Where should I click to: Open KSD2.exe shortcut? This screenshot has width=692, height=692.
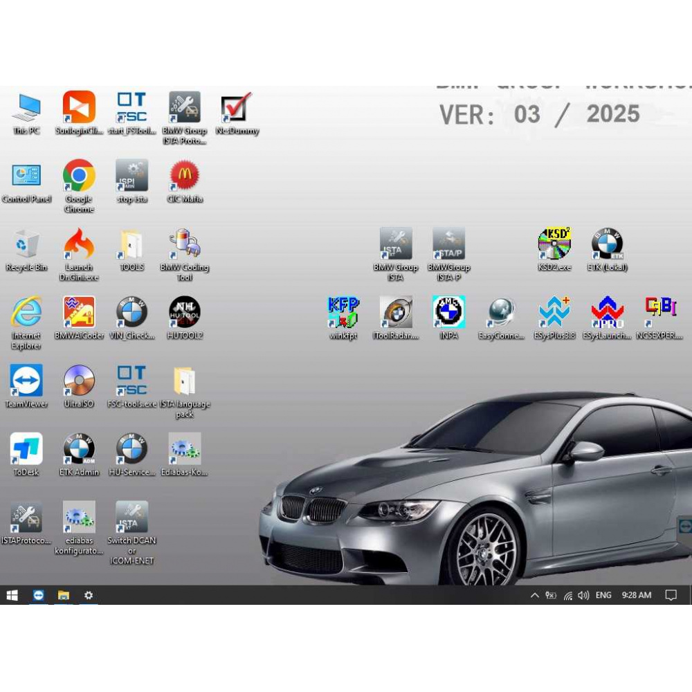coord(554,250)
